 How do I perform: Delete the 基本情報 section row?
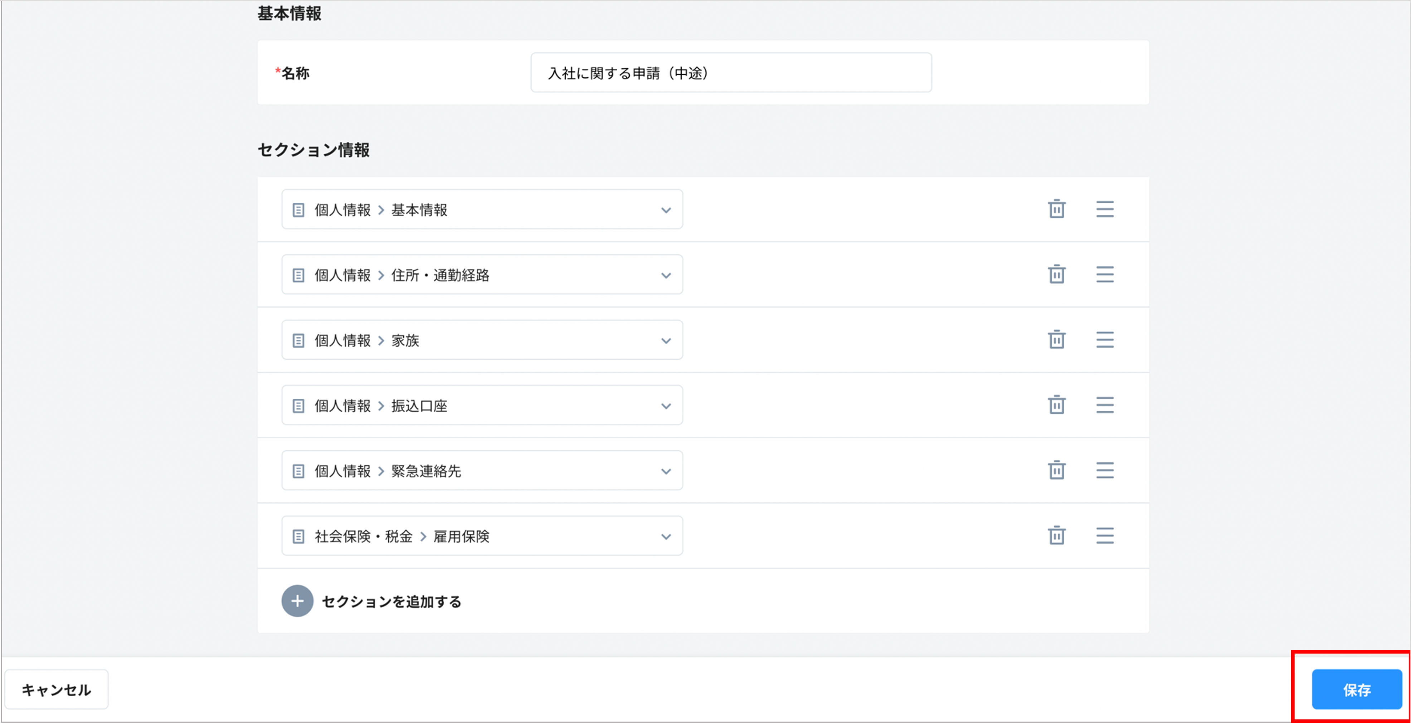tap(1056, 209)
